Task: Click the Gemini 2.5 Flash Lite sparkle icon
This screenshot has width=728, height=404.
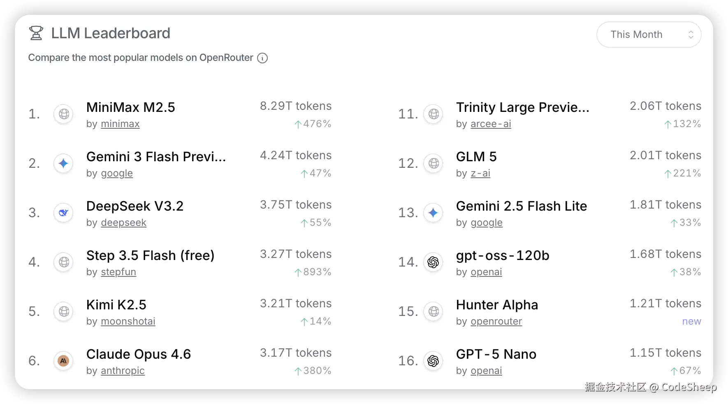Action: 433,213
